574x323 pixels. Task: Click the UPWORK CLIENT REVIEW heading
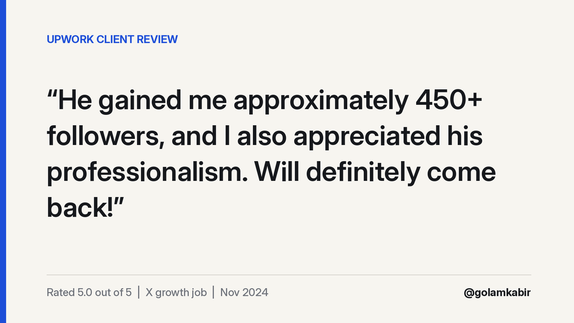(x=112, y=40)
